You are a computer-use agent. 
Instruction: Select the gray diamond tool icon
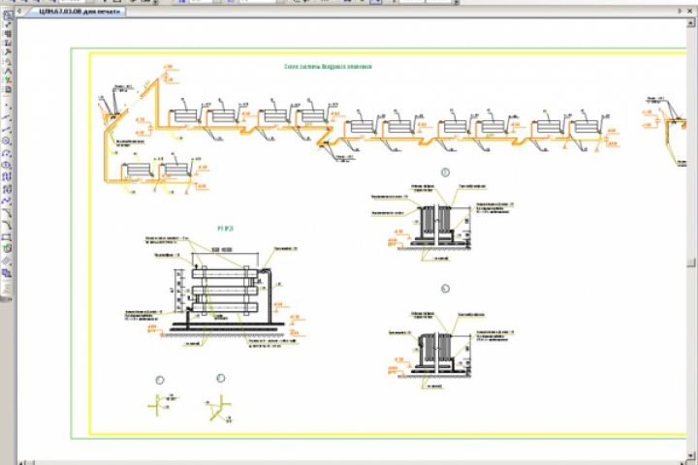click(x=6, y=261)
